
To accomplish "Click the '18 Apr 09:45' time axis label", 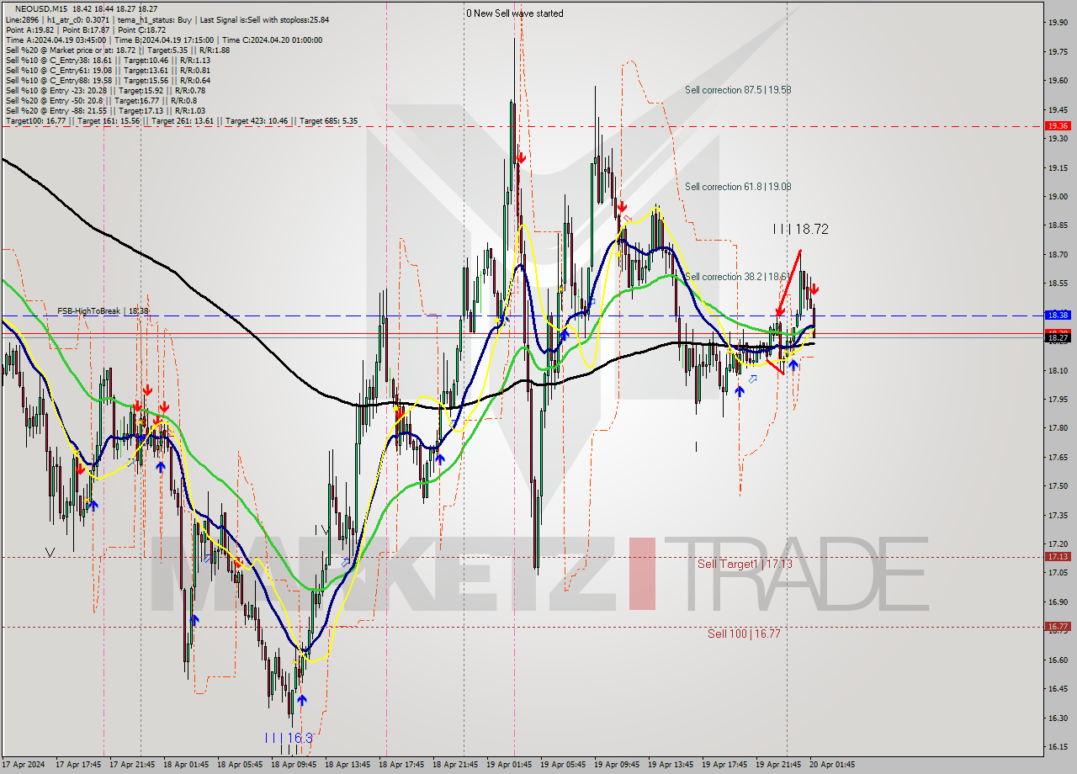I will click(294, 766).
